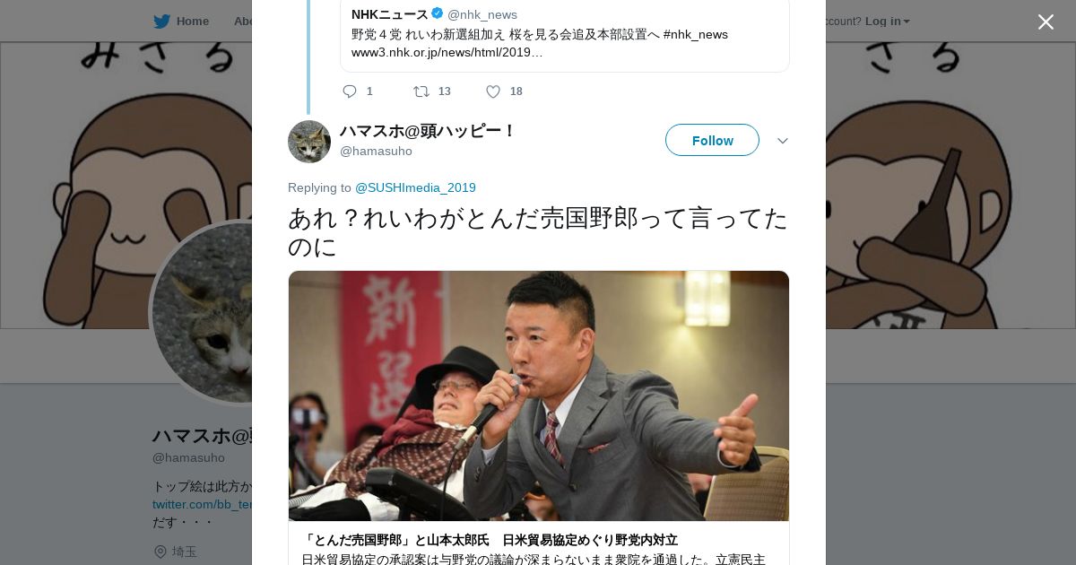Open the 「とんだ売国野郎」 article headline

(x=490, y=540)
